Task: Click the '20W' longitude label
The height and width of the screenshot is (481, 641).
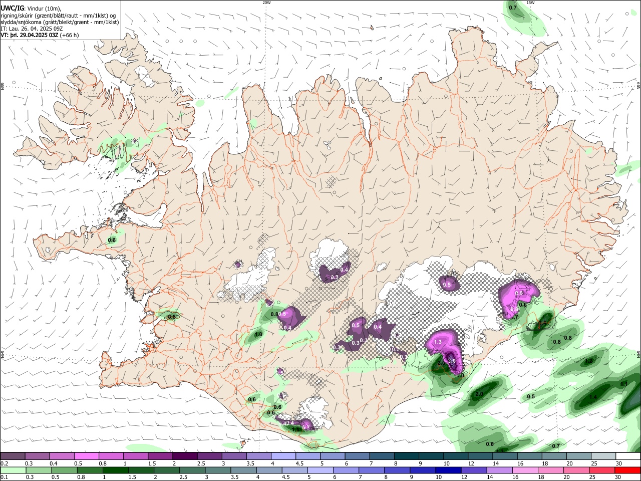Action: tap(266, 3)
